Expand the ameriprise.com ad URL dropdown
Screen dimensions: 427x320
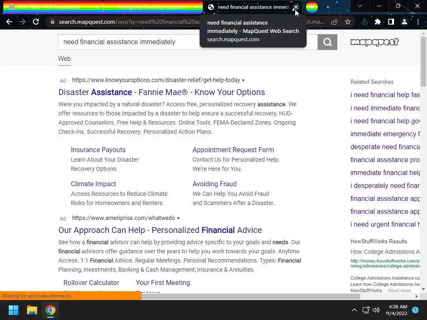click(178, 218)
